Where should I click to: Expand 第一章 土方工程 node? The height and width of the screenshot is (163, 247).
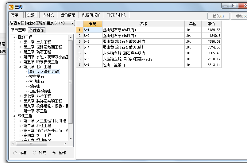point(20,42)
